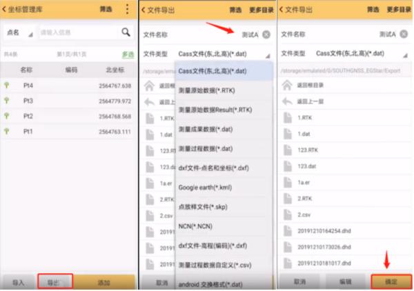This screenshot has height=291, width=414.
Task: Tap the file icon of 123.dat in right screen
Action: click(288, 166)
